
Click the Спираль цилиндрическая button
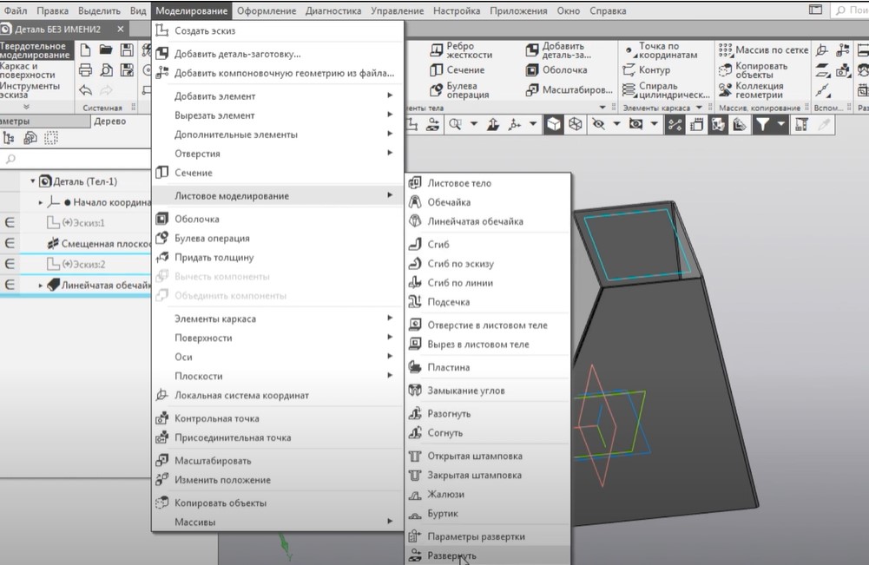click(666, 90)
